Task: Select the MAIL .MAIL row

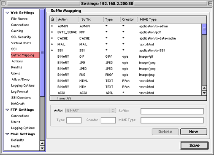Action: (126, 44)
